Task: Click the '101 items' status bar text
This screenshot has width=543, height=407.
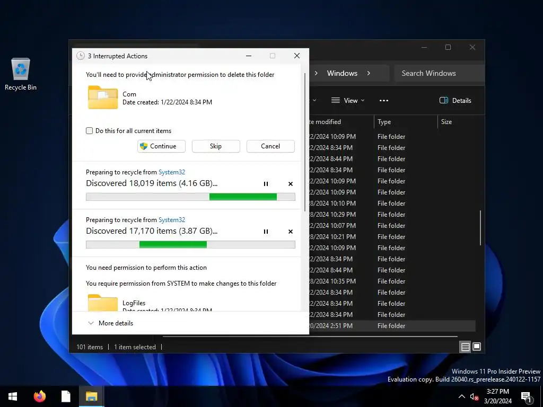Action: tap(90, 347)
